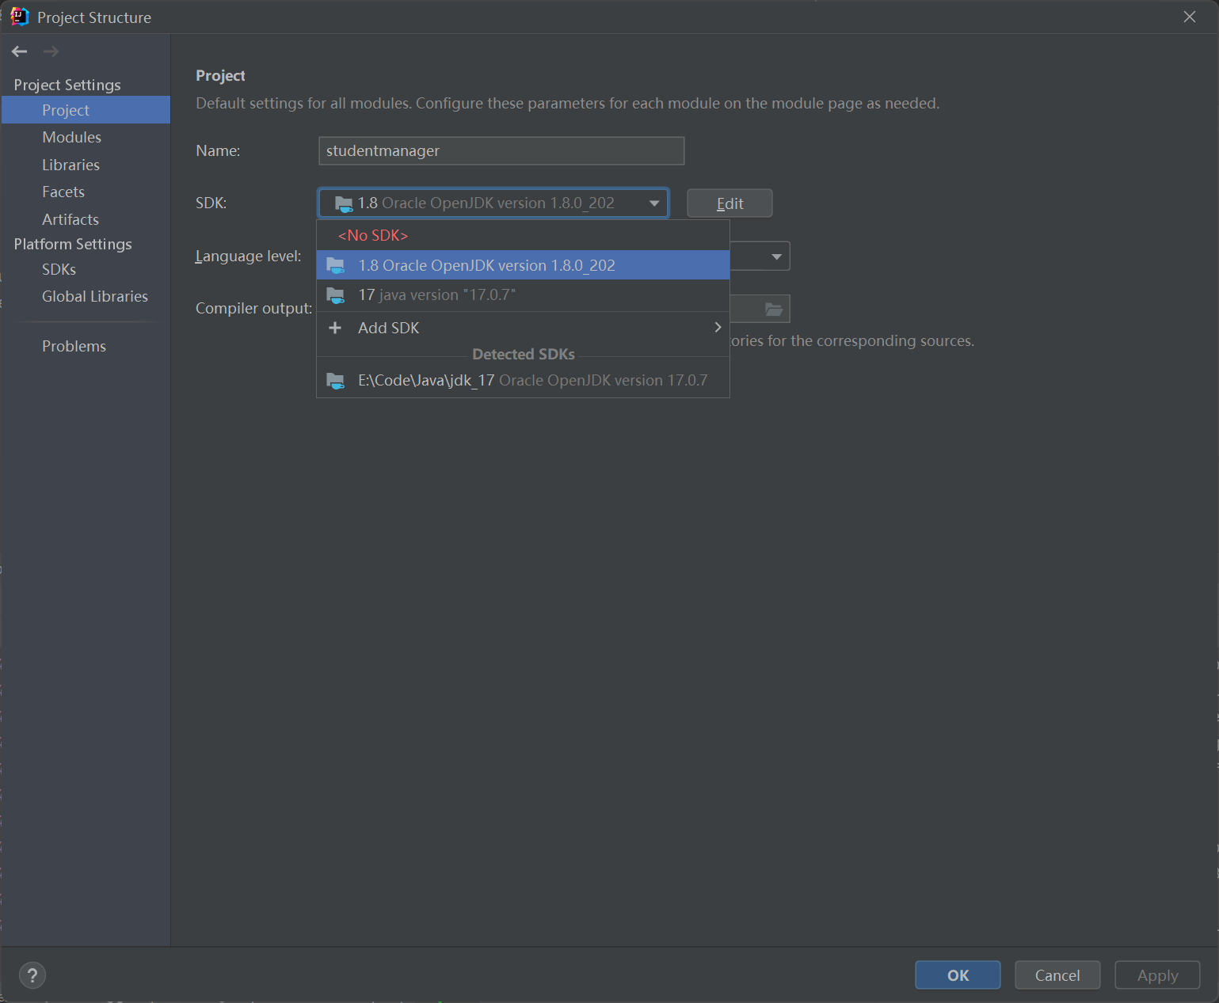Image resolution: width=1219 pixels, height=1003 pixels.
Task: Click JDK folder icon of 17 java version
Action: pos(336,295)
